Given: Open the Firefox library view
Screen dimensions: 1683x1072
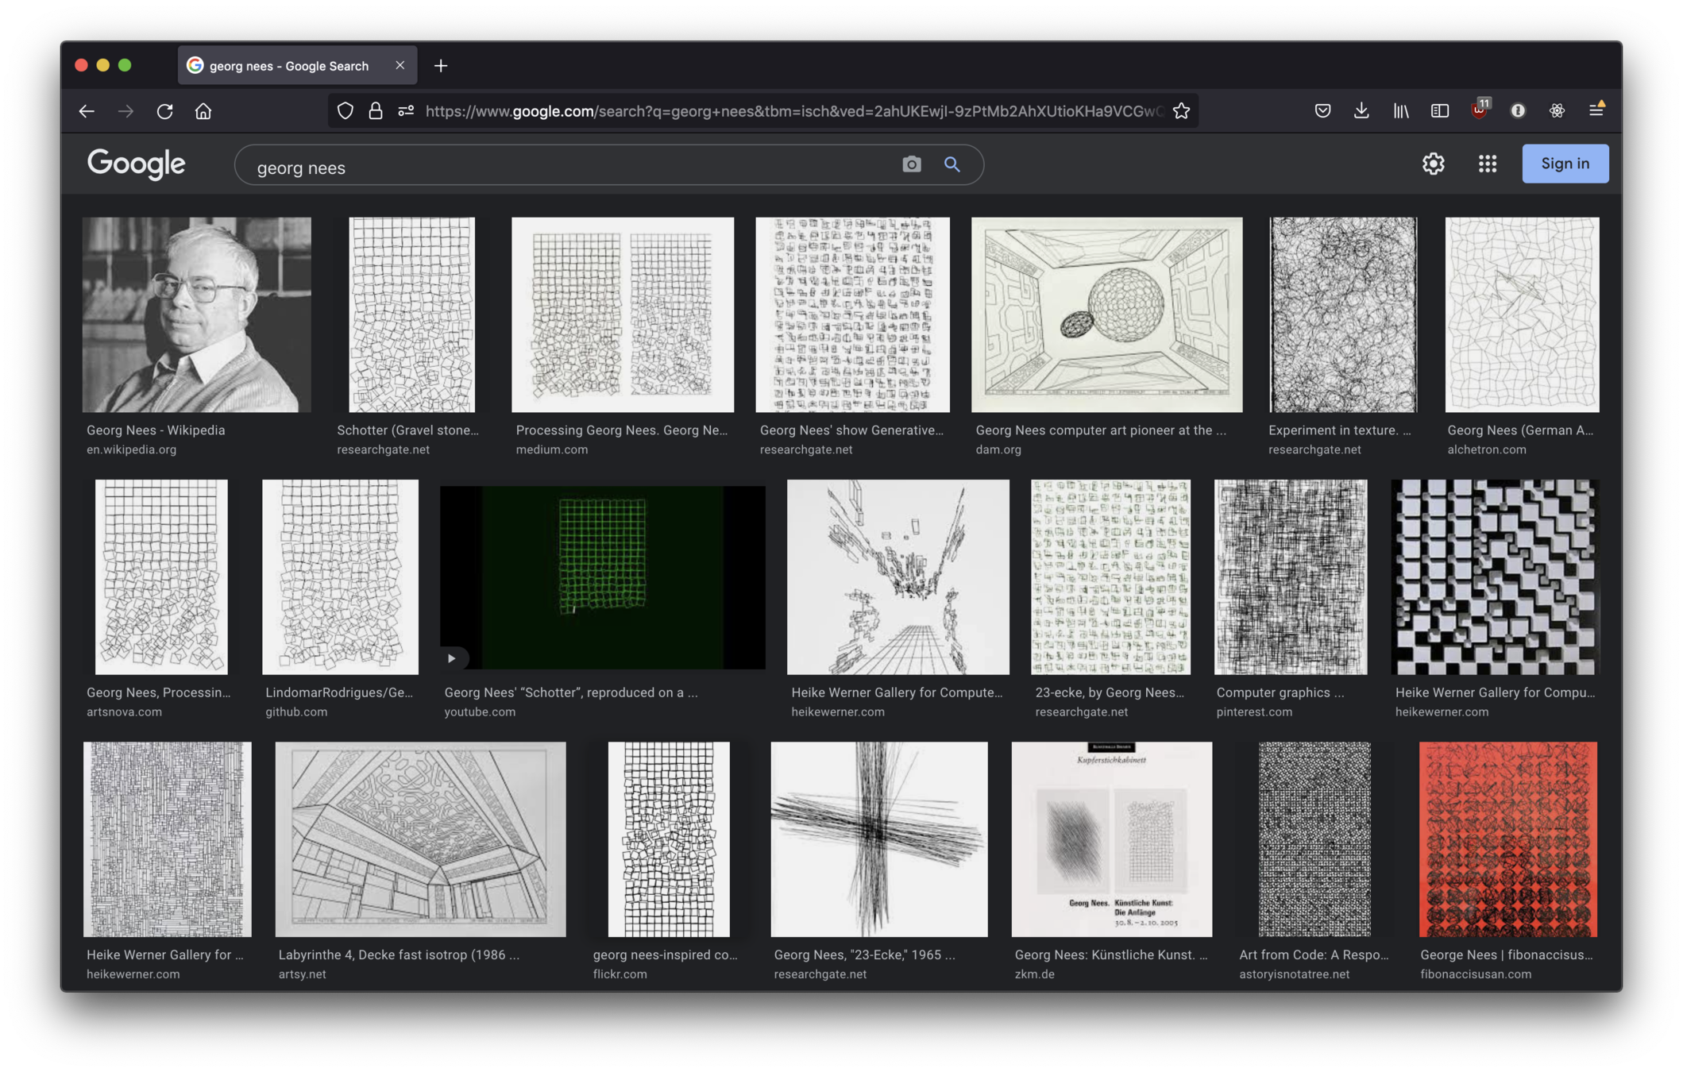Looking at the screenshot, I should click(1400, 111).
